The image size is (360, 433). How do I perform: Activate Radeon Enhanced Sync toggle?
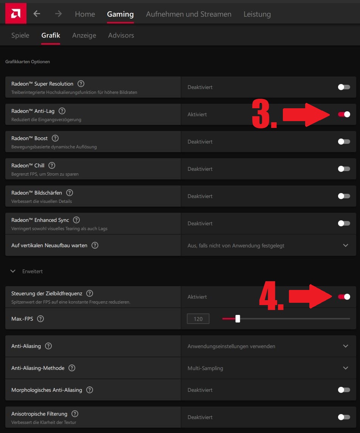pos(344,223)
